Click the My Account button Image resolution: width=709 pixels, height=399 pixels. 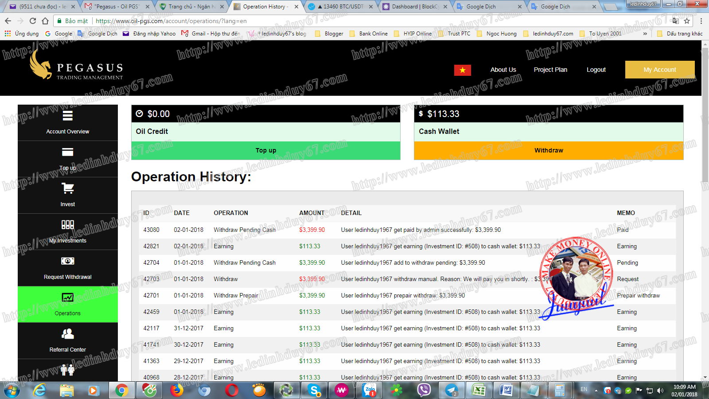point(660,70)
